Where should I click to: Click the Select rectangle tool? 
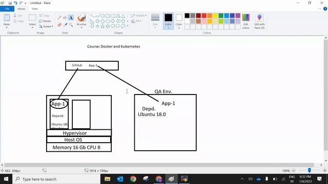click(32, 18)
